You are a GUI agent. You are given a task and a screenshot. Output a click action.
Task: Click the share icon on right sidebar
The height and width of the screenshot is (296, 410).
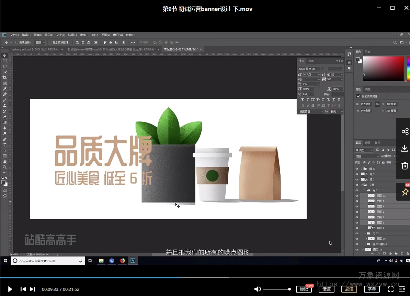click(x=405, y=132)
